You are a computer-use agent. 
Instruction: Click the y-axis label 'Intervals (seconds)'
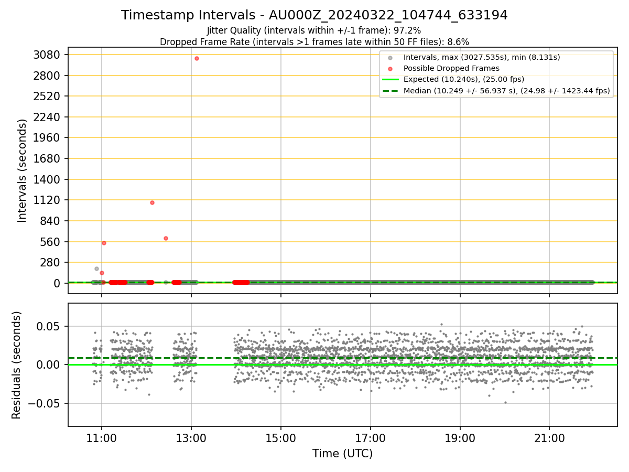click(23, 170)
